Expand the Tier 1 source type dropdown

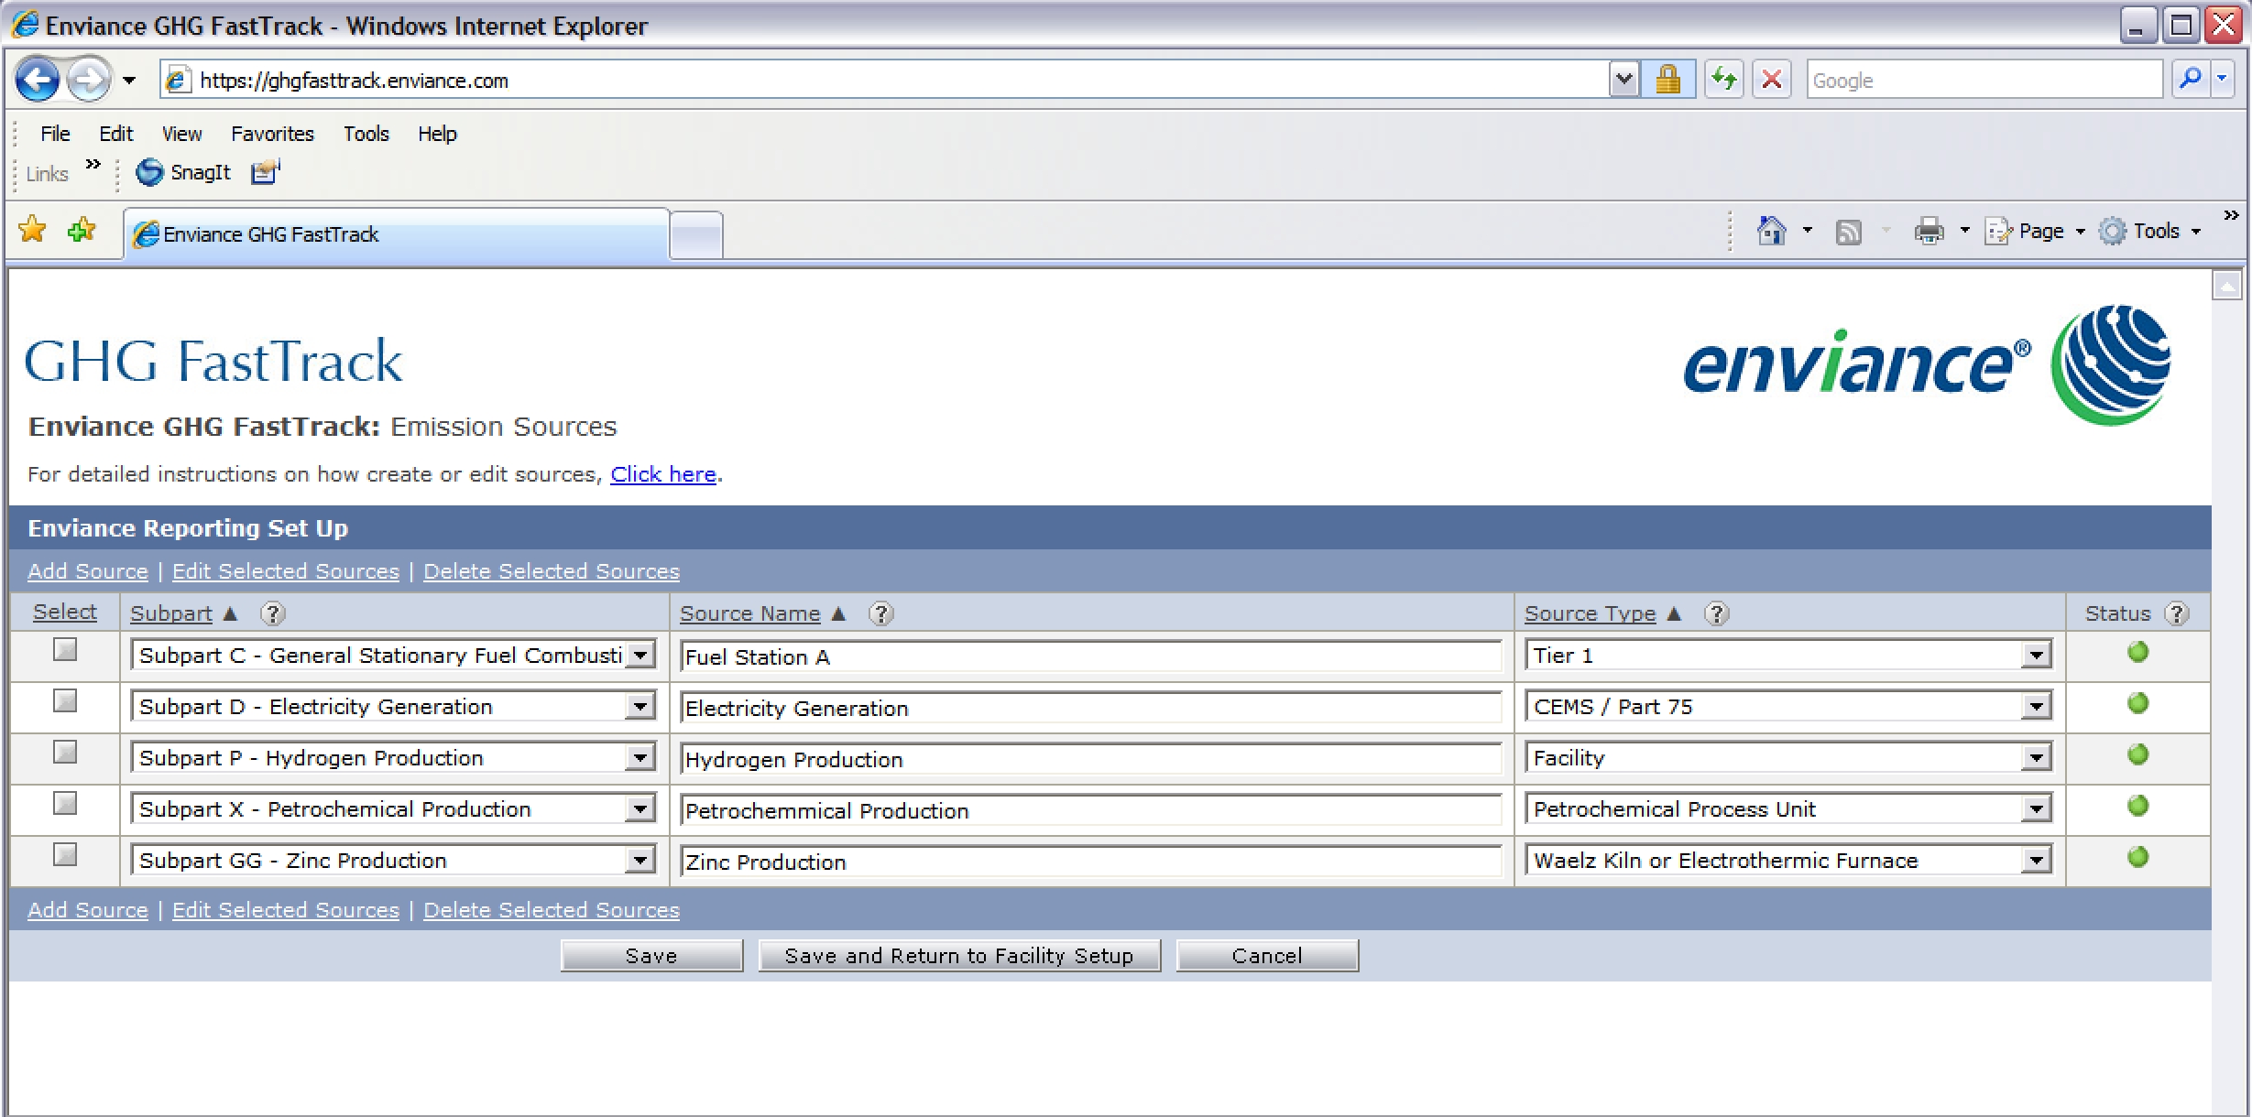(2035, 656)
